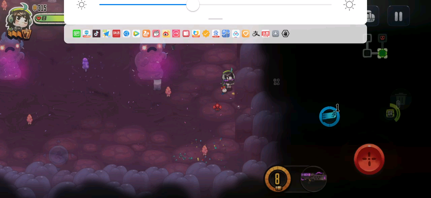
Task: Tap the low-brightness sun icon
Action: 81,5
